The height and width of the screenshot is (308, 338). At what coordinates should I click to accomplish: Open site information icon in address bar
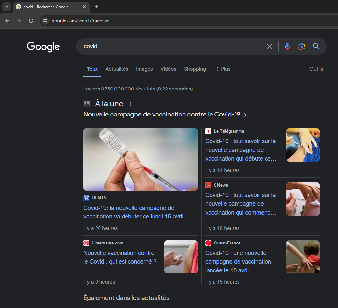point(45,21)
